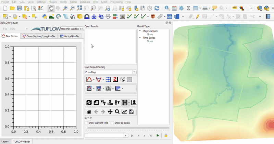Click the refresh plot icon
The height and width of the screenshot is (144, 274).
pyautogui.click(x=89, y=103)
